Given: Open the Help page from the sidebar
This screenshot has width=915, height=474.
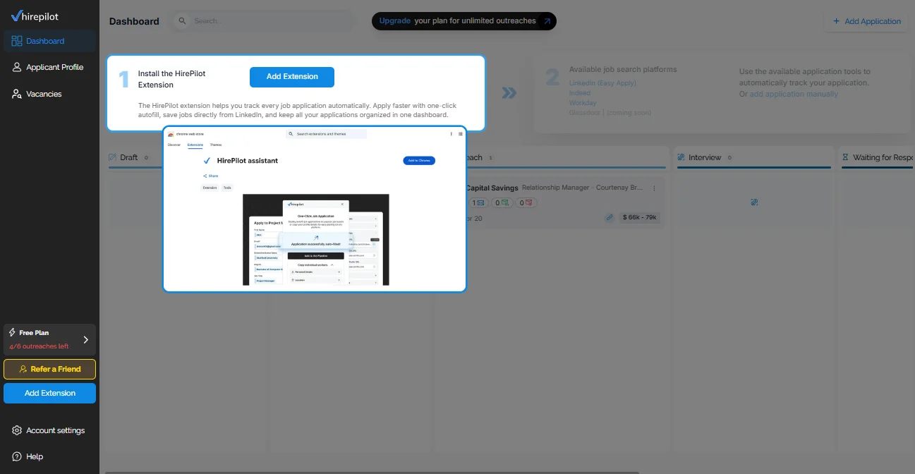Looking at the screenshot, I should (x=28, y=456).
